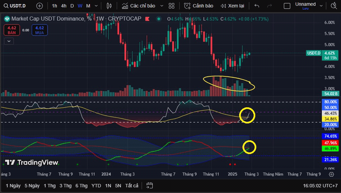
Task: Switch to the 4h timeframe
Action: click(64, 6)
